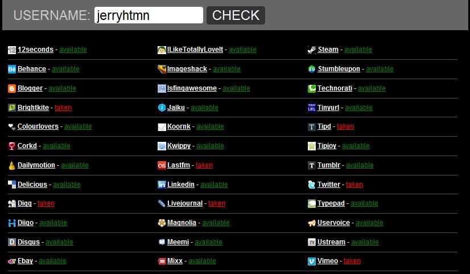The image size is (470, 274).
Task: Click the Twitter bird icon
Action: (311, 185)
